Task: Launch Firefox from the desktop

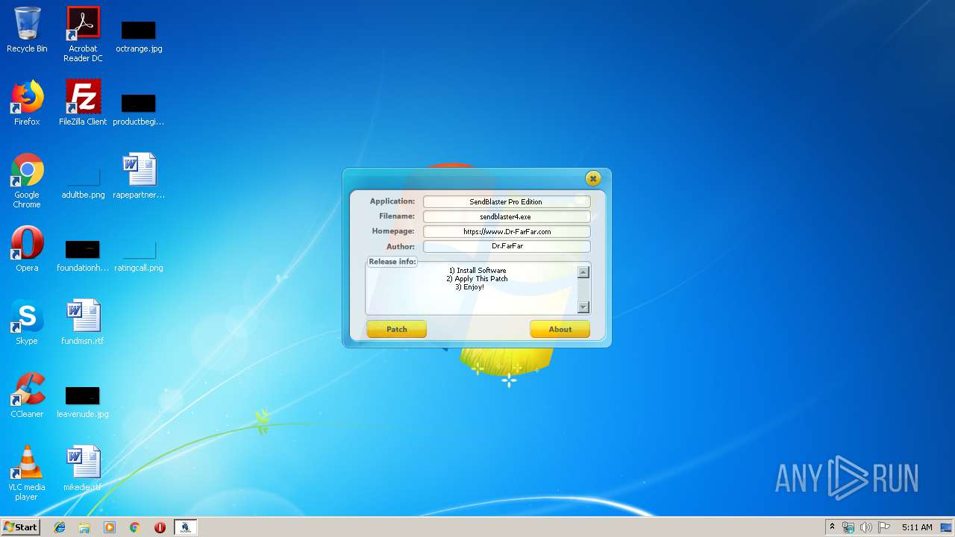Action: [x=27, y=103]
